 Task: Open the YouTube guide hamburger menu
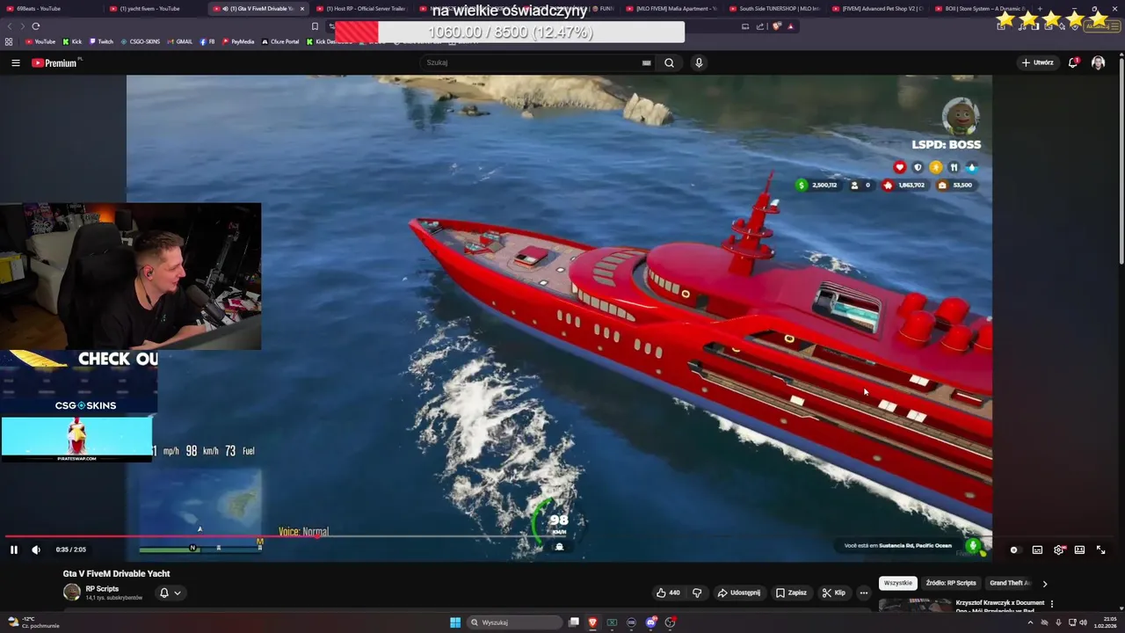15,62
